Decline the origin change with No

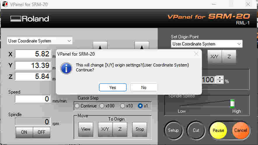coord(144,87)
